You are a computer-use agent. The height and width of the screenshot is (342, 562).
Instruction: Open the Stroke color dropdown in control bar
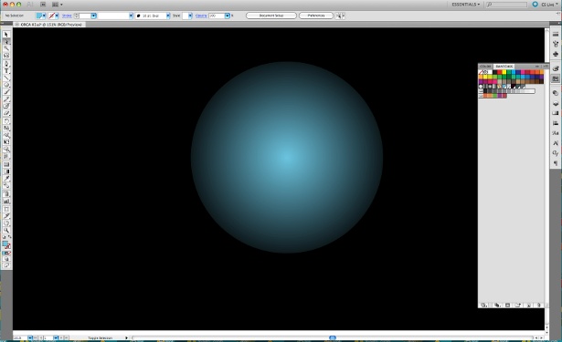57,16
